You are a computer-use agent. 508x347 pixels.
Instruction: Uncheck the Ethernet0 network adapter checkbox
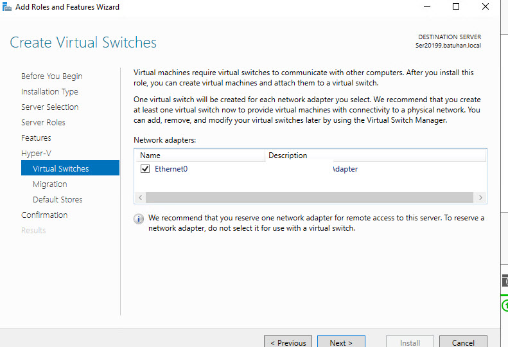[145, 169]
